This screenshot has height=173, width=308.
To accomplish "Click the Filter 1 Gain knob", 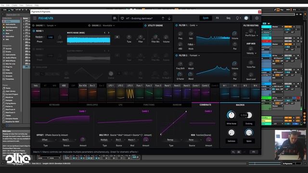I will point(191,34).
